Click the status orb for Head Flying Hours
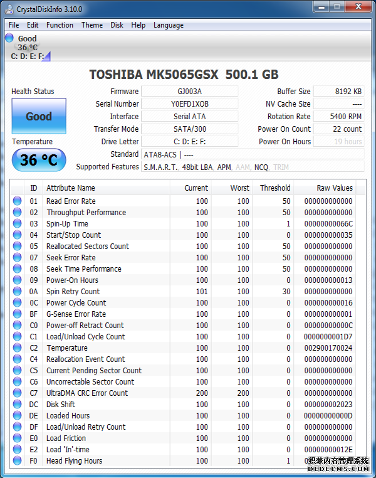Screen dimensions: 376x478 click(18, 460)
